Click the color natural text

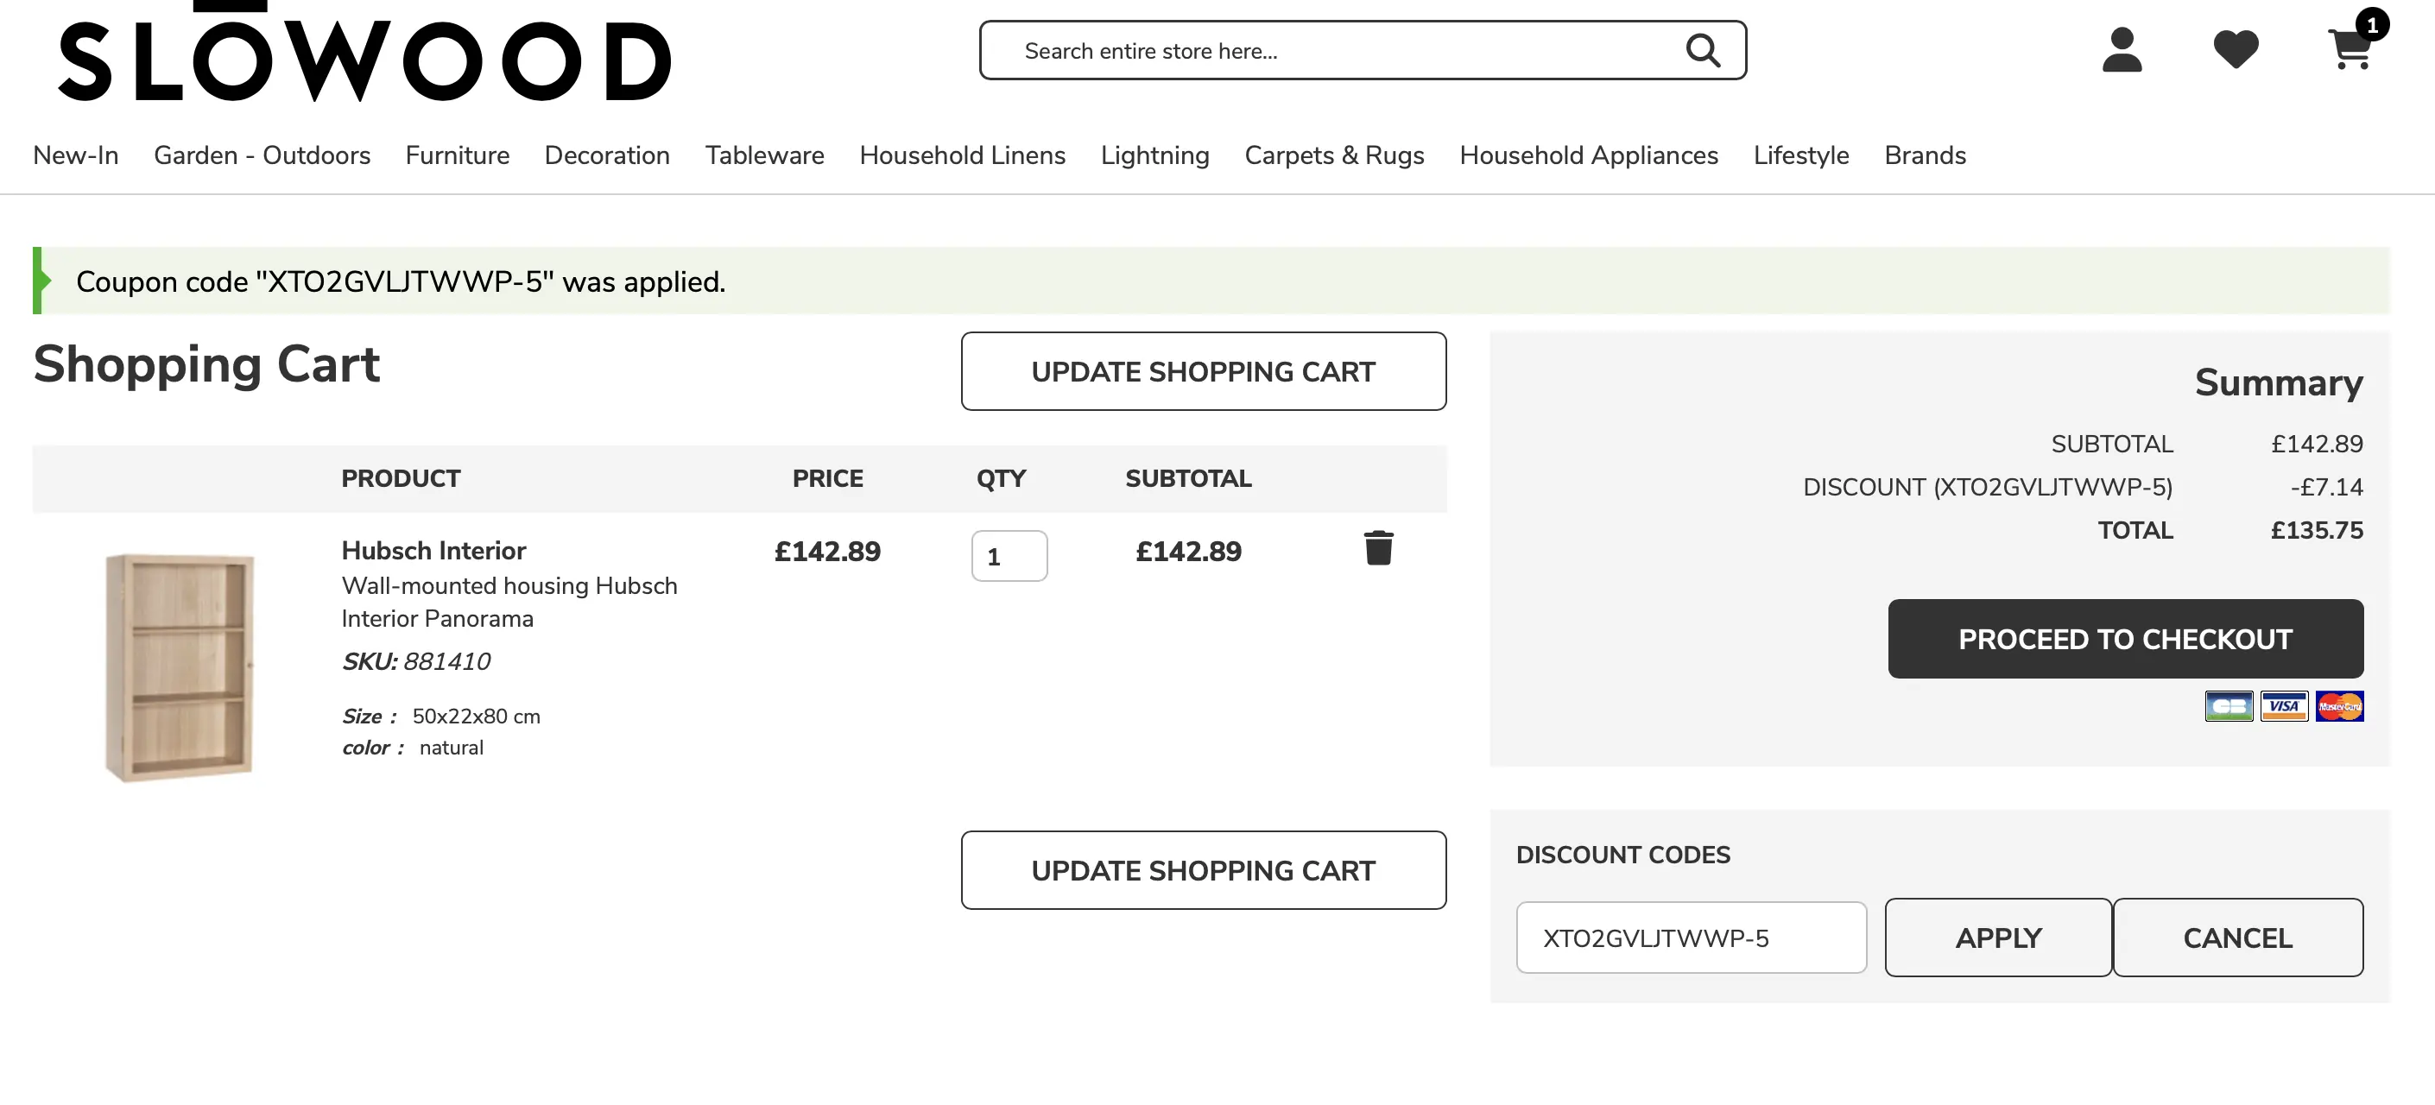[412, 748]
